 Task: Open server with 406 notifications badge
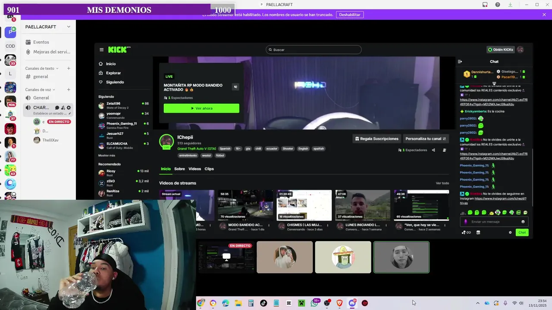coord(10,101)
